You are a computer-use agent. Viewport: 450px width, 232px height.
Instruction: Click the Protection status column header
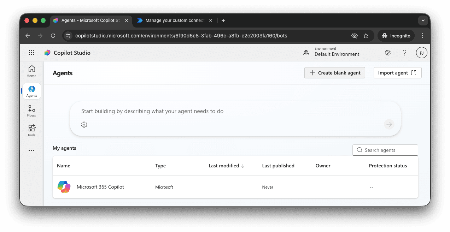coord(388,166)
